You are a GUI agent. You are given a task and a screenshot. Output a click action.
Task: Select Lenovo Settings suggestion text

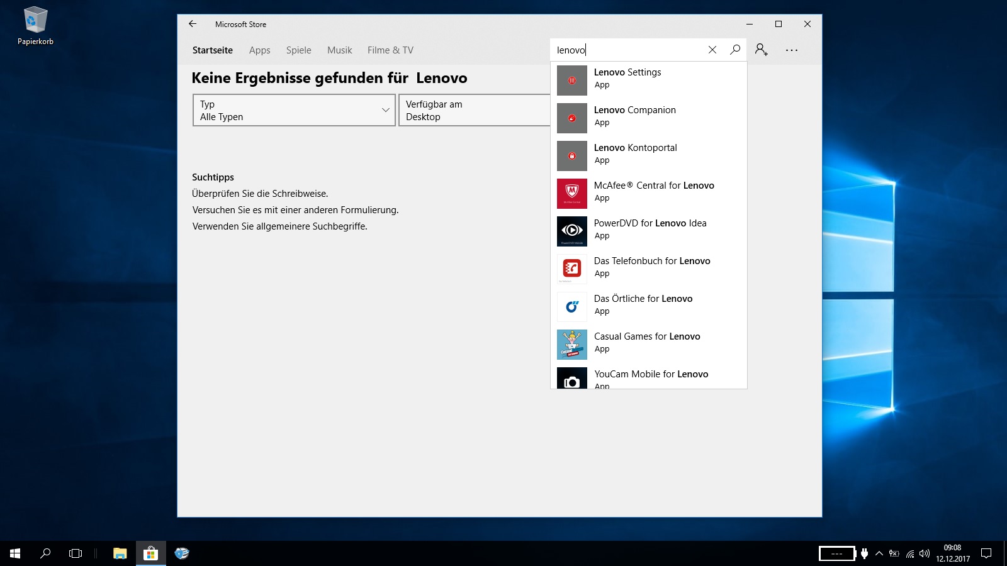click(x=627, y=72)
